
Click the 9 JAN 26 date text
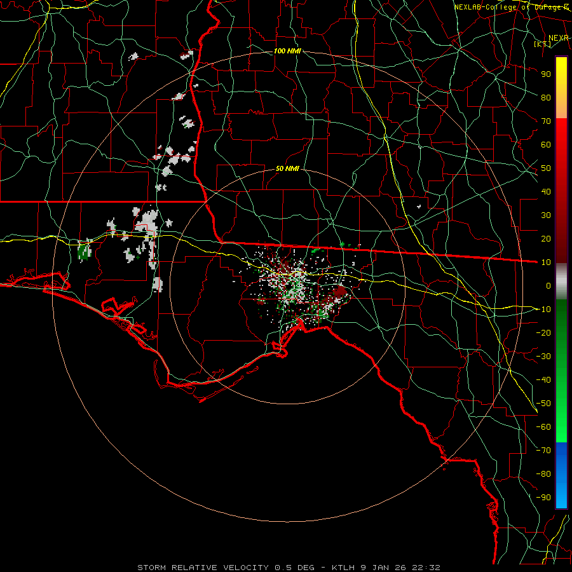pyautogui.click(x=382, y=568)
